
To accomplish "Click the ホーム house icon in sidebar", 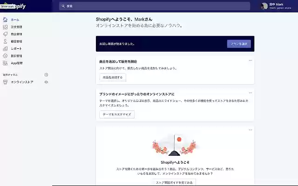I will coord(5,20).
